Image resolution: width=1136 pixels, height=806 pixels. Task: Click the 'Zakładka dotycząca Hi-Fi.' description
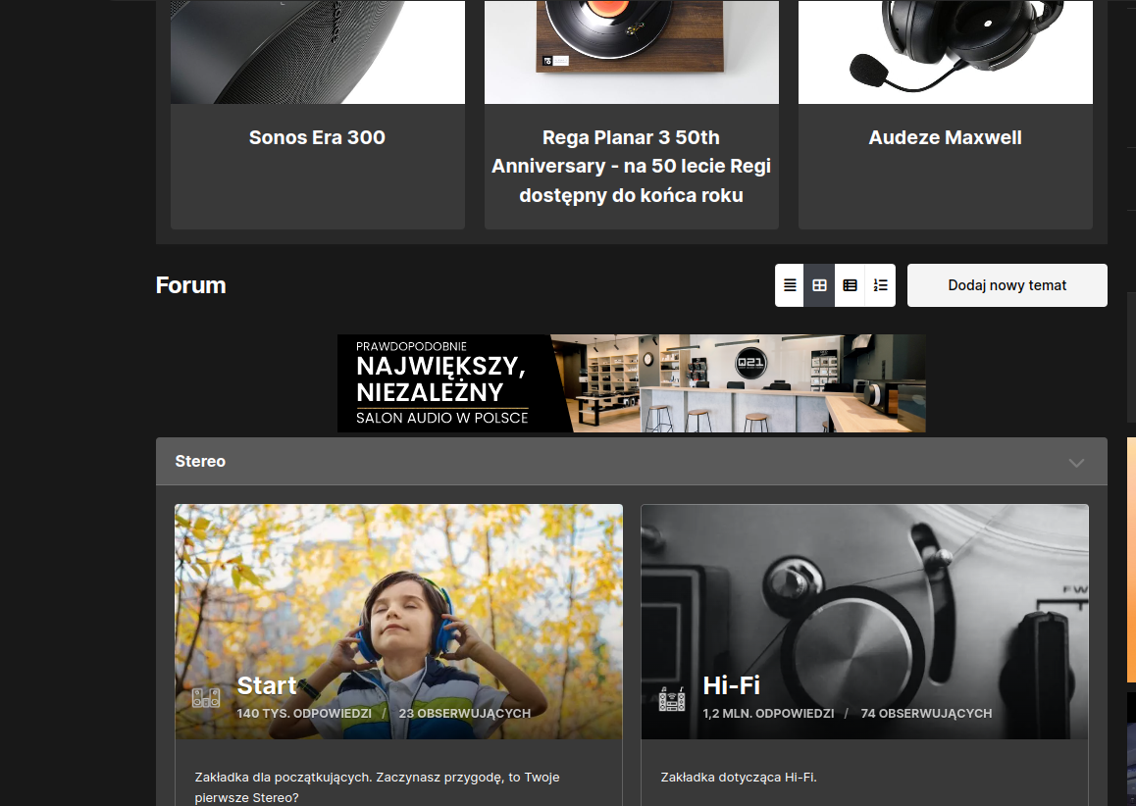pos(739,777)
